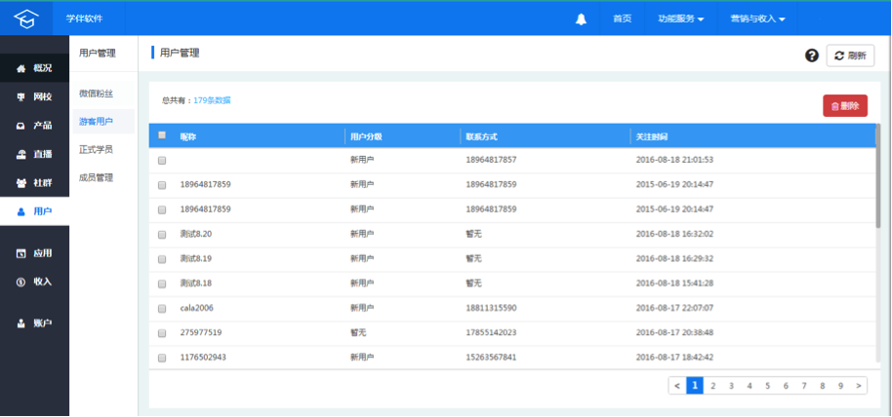Check the first 18964817859 row dated 2015-06-19
Screen dimensions: 892x417
point(162,185)
